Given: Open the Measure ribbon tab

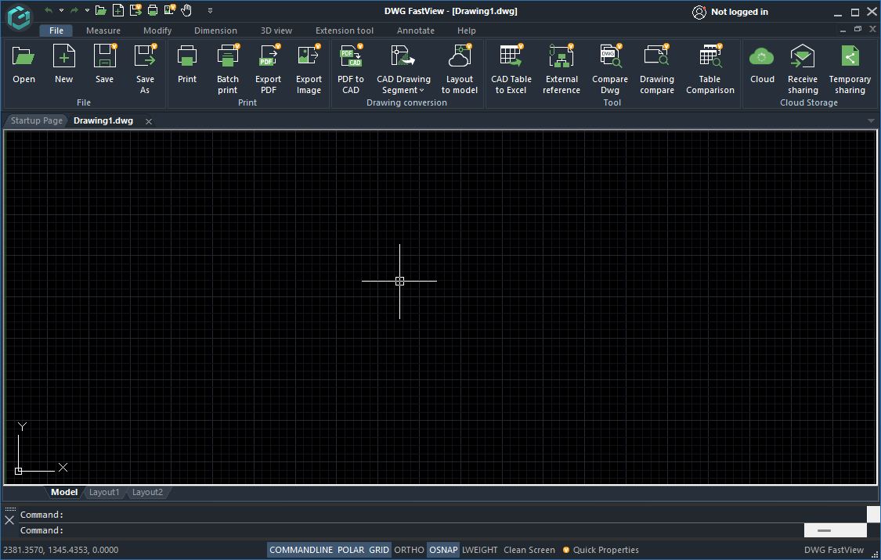Looking at the screenshot, I should click(103, 31).
